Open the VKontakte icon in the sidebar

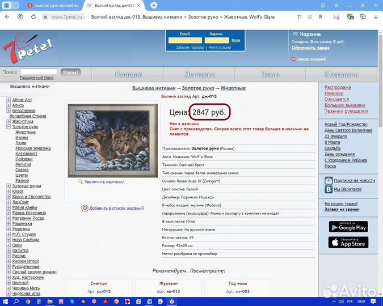[329, 189]
